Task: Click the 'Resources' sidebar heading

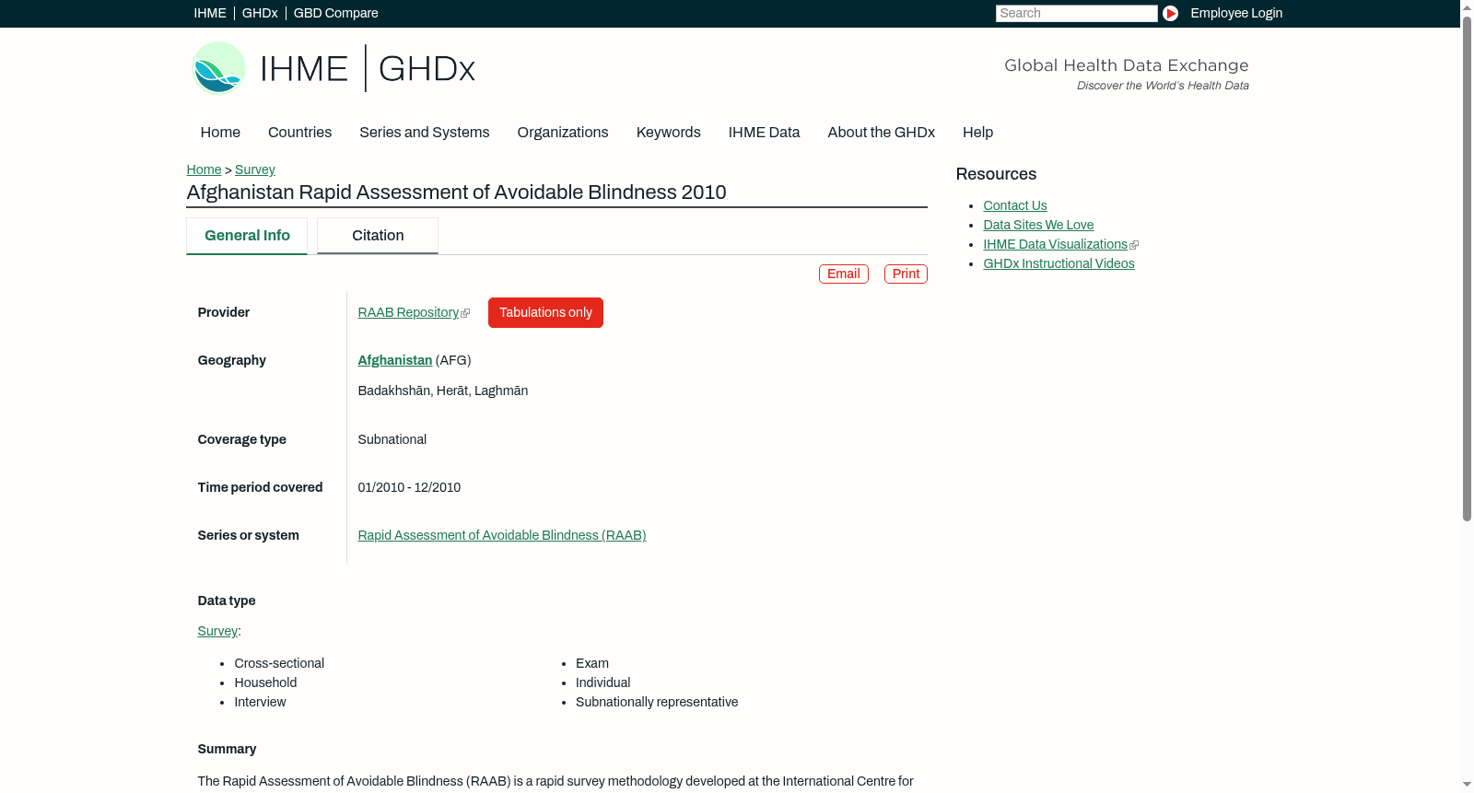Action: [996, 175]
